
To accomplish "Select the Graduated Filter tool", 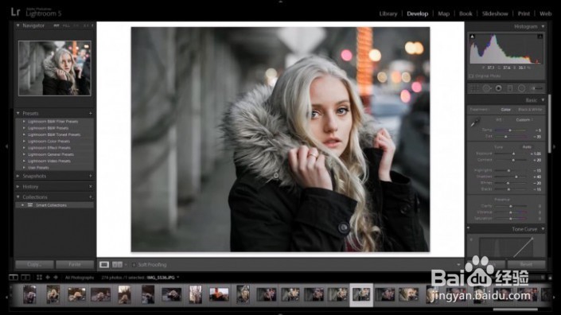I will click(510, 88).
